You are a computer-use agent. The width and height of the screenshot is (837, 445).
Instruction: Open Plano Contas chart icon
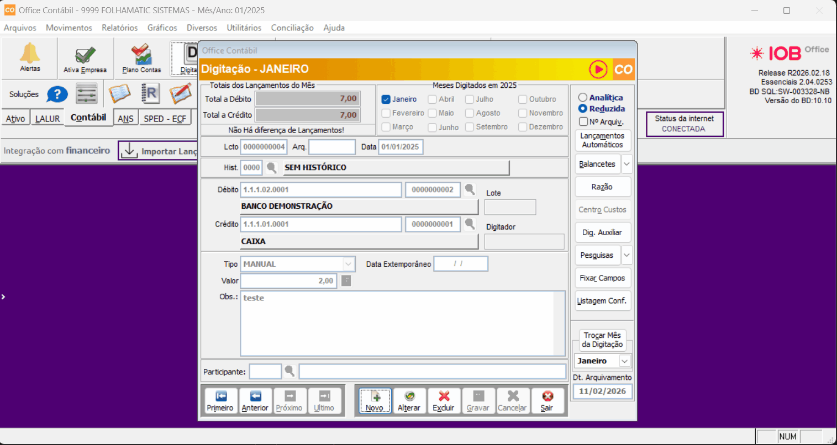(x=141, y=56)
